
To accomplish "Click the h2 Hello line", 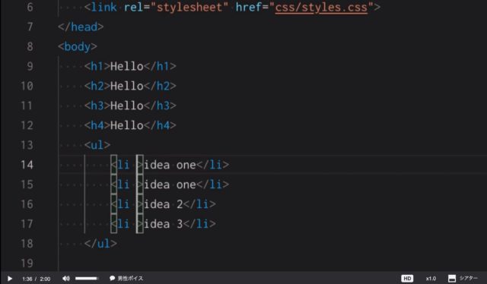I will (x=130, y=86).
